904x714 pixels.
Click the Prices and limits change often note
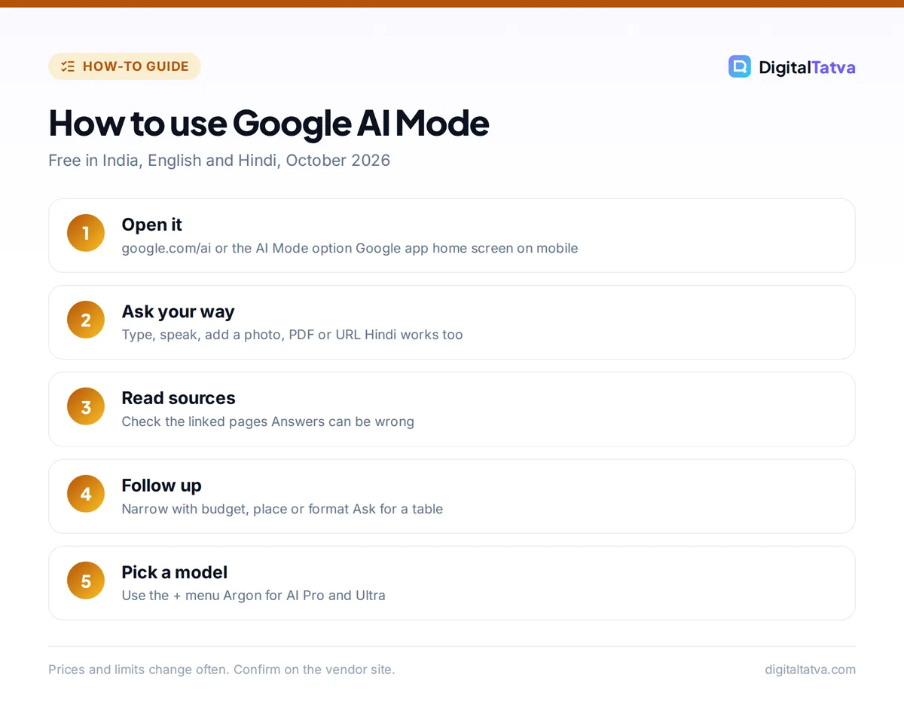[221, 670]
